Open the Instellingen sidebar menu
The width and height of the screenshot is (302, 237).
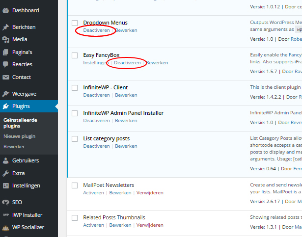tap(26, 185)
